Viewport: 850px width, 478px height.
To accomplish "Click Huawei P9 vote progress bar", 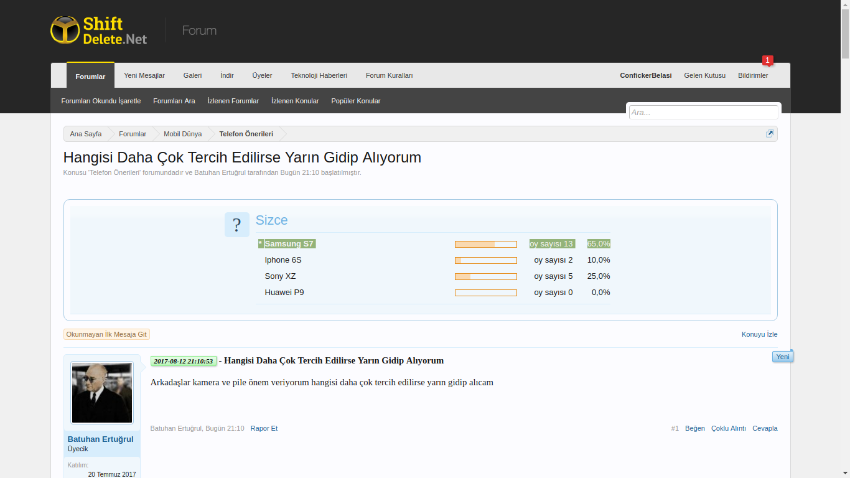I will pos(486,293).
